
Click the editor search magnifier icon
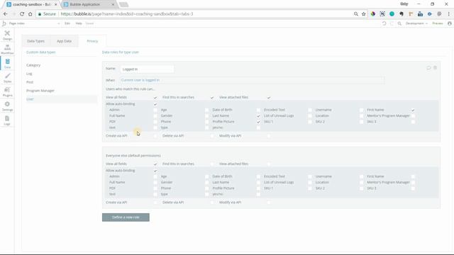pyautogui.click(x=399, y=23)
